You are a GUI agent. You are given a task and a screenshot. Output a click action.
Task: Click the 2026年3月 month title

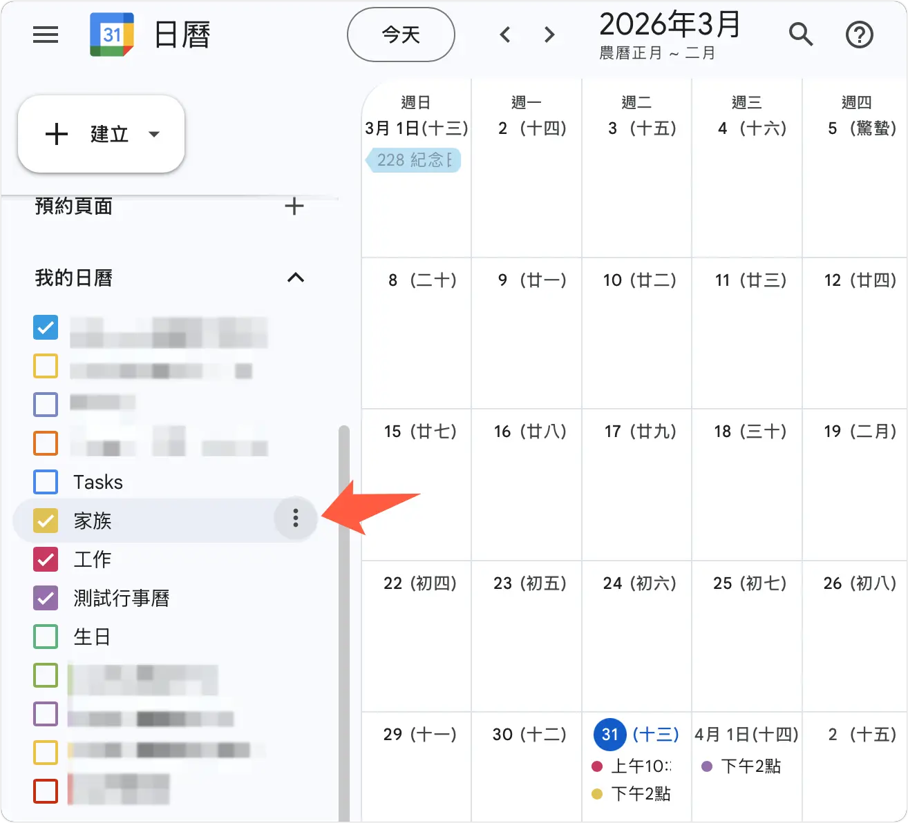click(x=670, y=25)
